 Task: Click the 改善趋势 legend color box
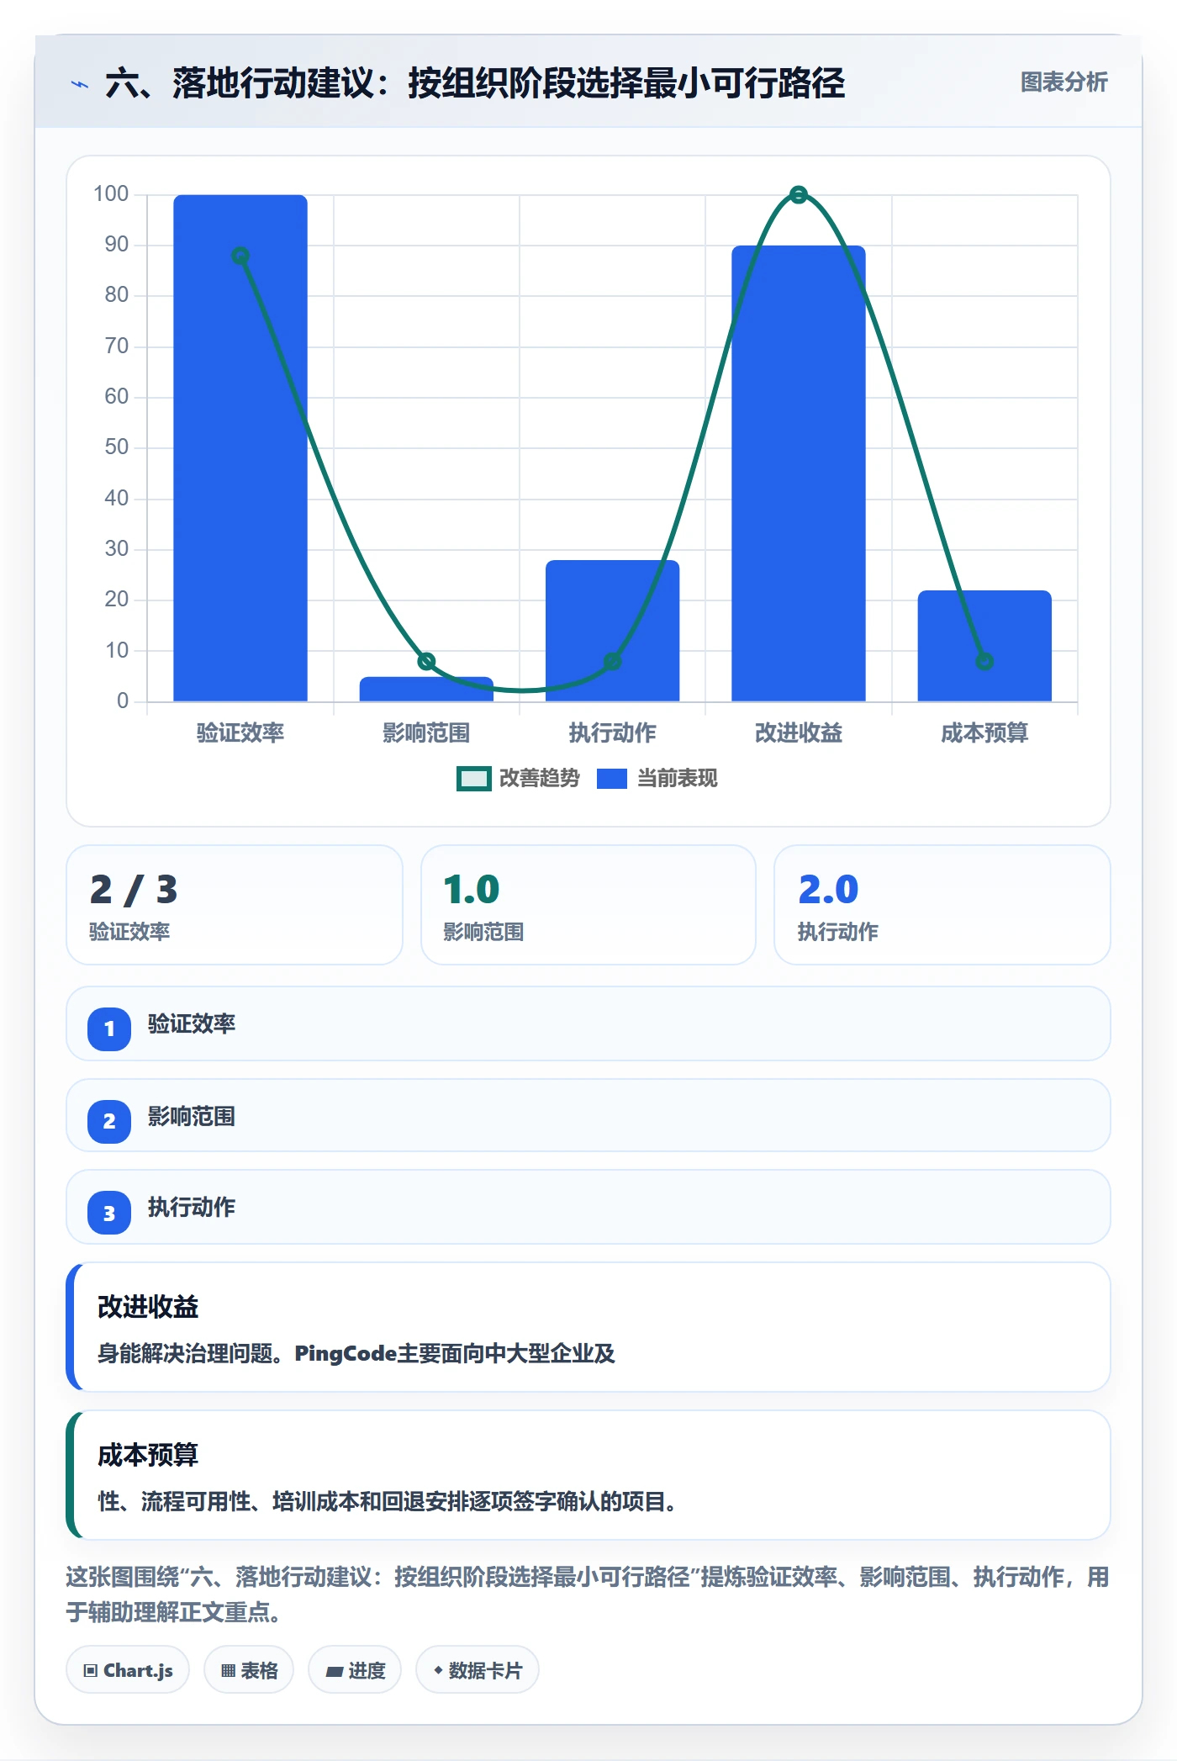tap(473, 779)
